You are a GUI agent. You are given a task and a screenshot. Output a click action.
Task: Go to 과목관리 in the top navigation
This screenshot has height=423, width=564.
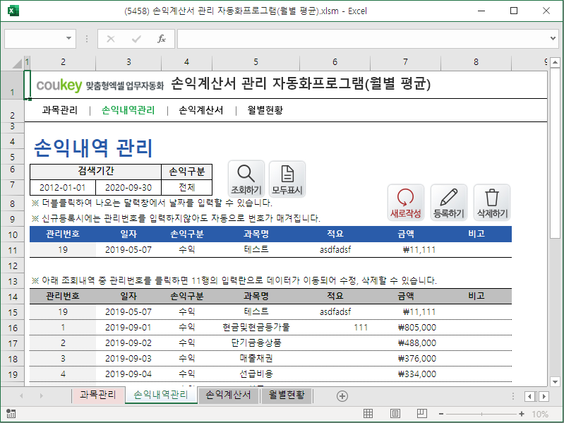point(60,110)
